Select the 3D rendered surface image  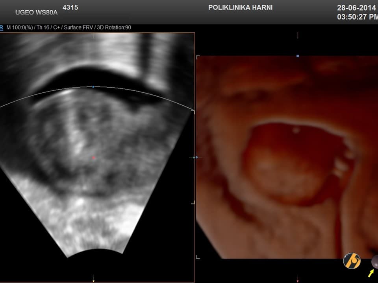click(287, 157)
